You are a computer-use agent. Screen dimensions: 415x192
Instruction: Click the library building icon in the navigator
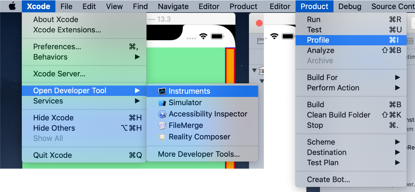[261, 70]
